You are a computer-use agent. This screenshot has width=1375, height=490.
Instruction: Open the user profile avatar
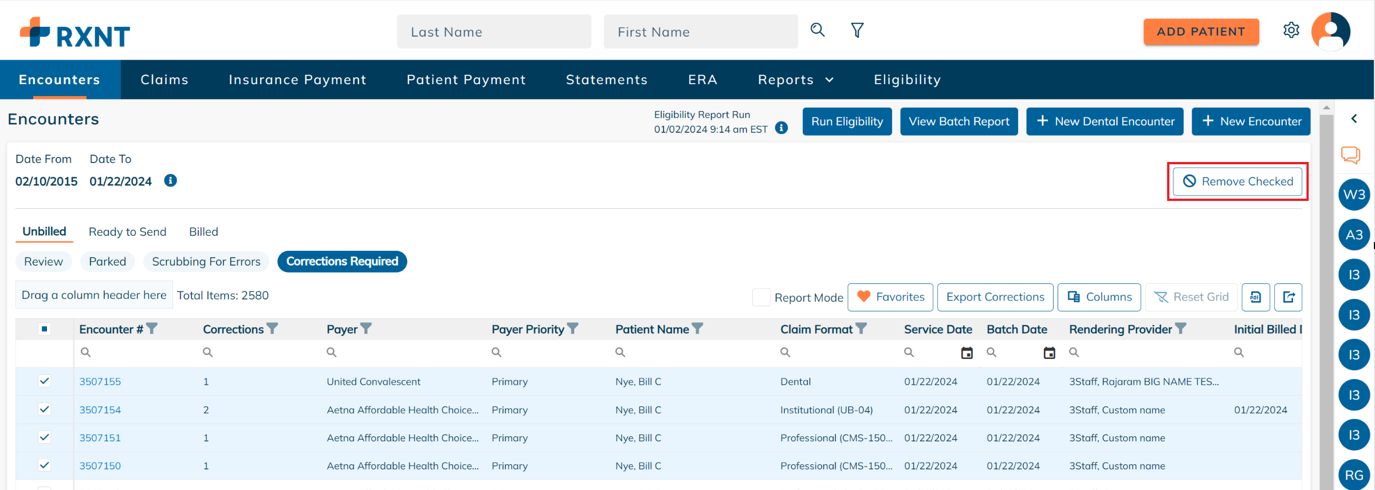[x=1330, y=31]
